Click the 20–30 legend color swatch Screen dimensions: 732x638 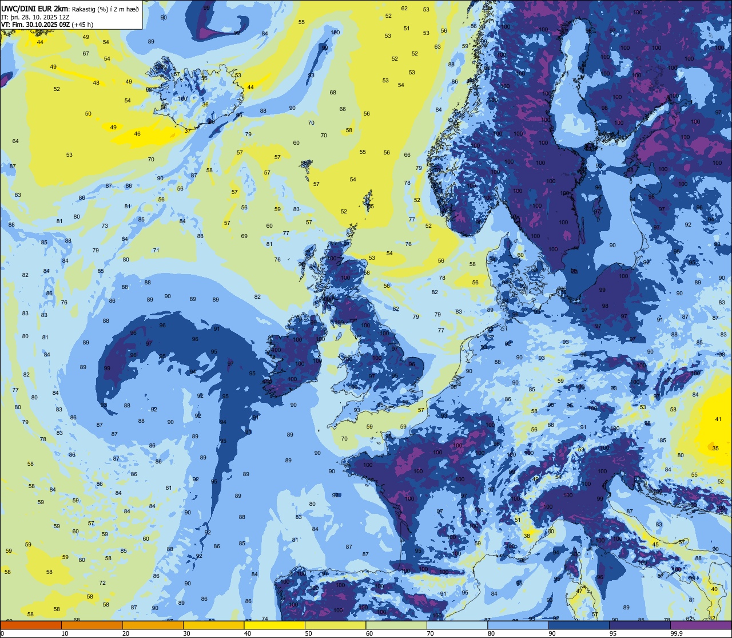(153, 625)
